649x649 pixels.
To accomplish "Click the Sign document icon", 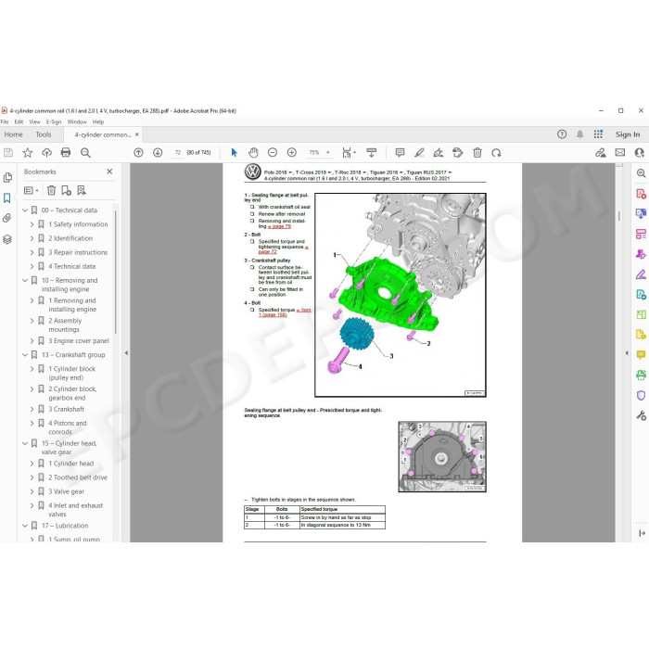I will click(x=439, y=153).
